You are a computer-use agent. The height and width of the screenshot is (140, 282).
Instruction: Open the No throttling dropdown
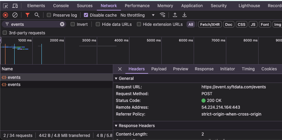click(x=138, y=15)
